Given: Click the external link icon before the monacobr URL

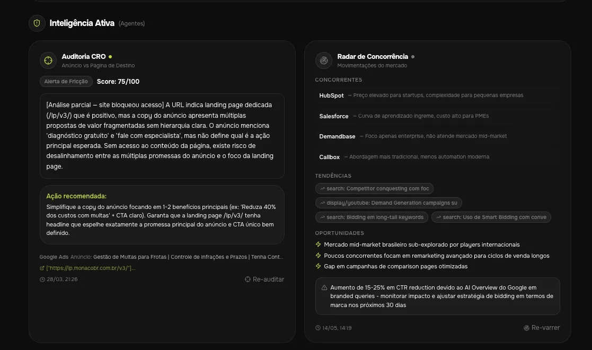Looking at the screenshot, I should pos(42,268).
